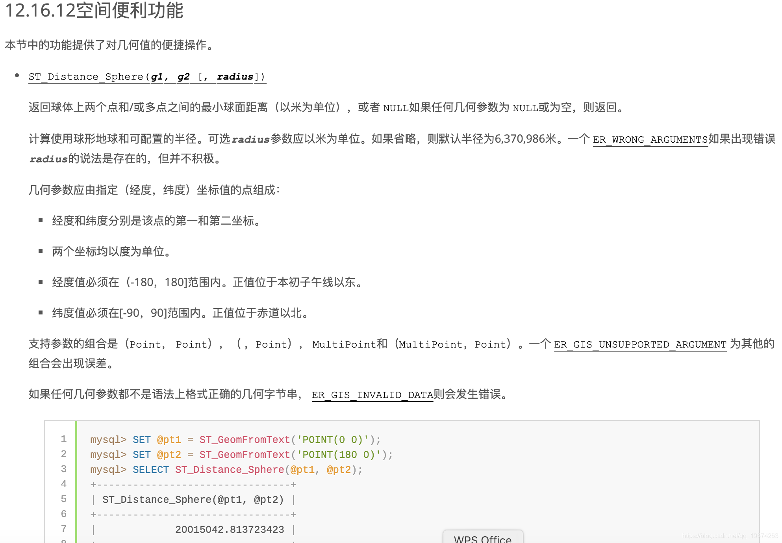Click the heading 12.16.12空间便利功能
Viewport: 782px width, 543px height.
(x=94, y=11)
